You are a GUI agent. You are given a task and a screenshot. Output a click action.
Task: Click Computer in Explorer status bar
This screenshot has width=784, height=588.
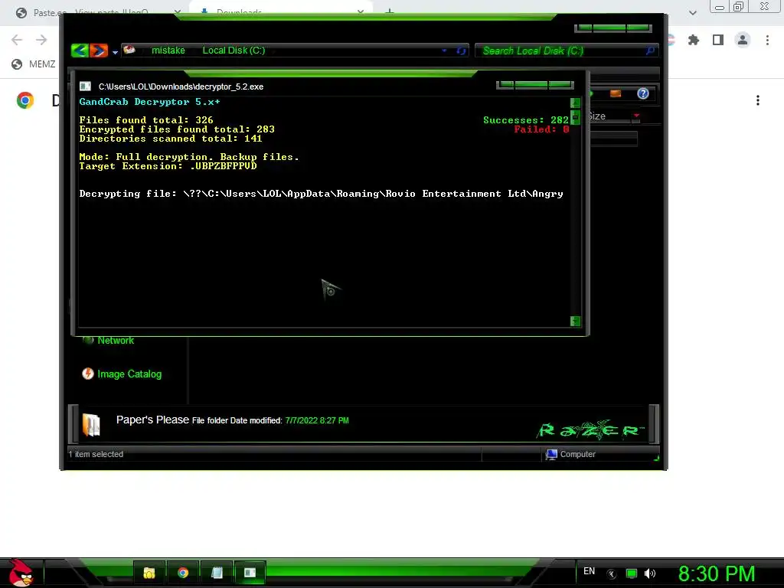coord(577,454)
